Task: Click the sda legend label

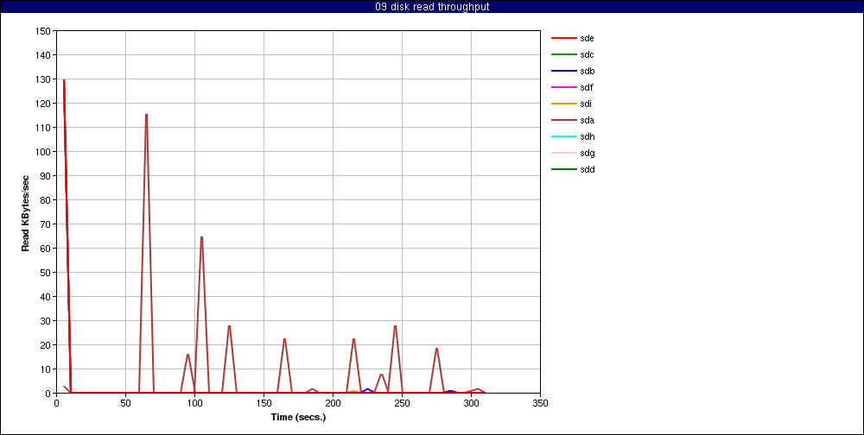Action: [587, 120]
